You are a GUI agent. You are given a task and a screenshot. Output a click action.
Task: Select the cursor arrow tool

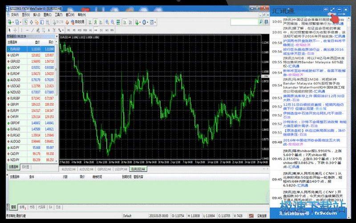click(9, 30)
